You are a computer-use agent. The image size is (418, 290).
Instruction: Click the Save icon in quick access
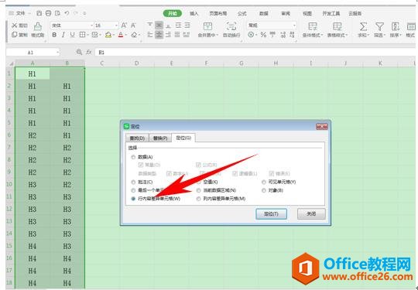39,13
